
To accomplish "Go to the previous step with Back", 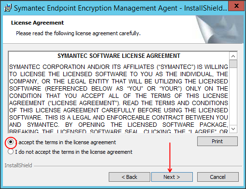I will pyautogui.click(x=130, y=177).
